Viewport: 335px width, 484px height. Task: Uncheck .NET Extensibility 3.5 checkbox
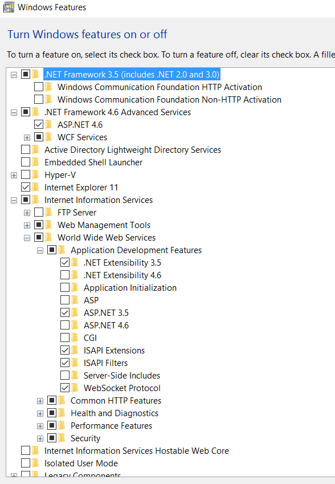coord(65,263)
